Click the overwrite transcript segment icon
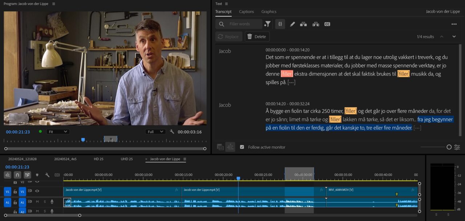The image size is (465, 221). point(315,24)
